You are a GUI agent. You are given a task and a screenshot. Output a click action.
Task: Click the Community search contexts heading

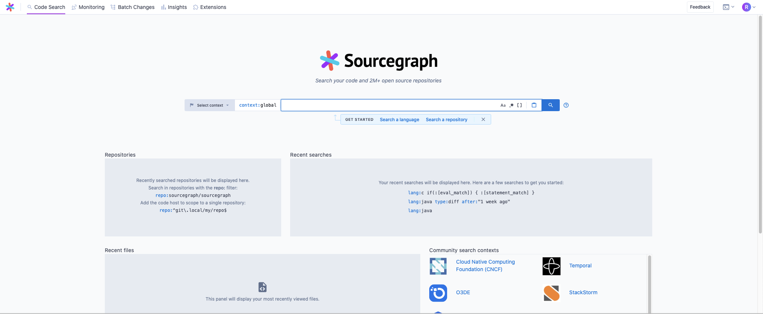pyautogui.click(x=464, y=250)
